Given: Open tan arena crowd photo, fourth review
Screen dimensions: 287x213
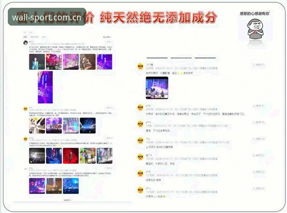Looking at the screenshot, I should [x=54, y=186].
